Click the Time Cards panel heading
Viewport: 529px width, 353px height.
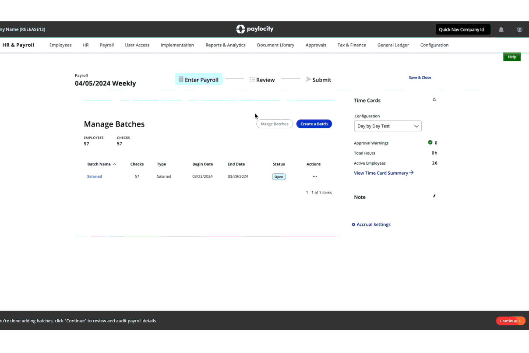(x=367, y=100)
